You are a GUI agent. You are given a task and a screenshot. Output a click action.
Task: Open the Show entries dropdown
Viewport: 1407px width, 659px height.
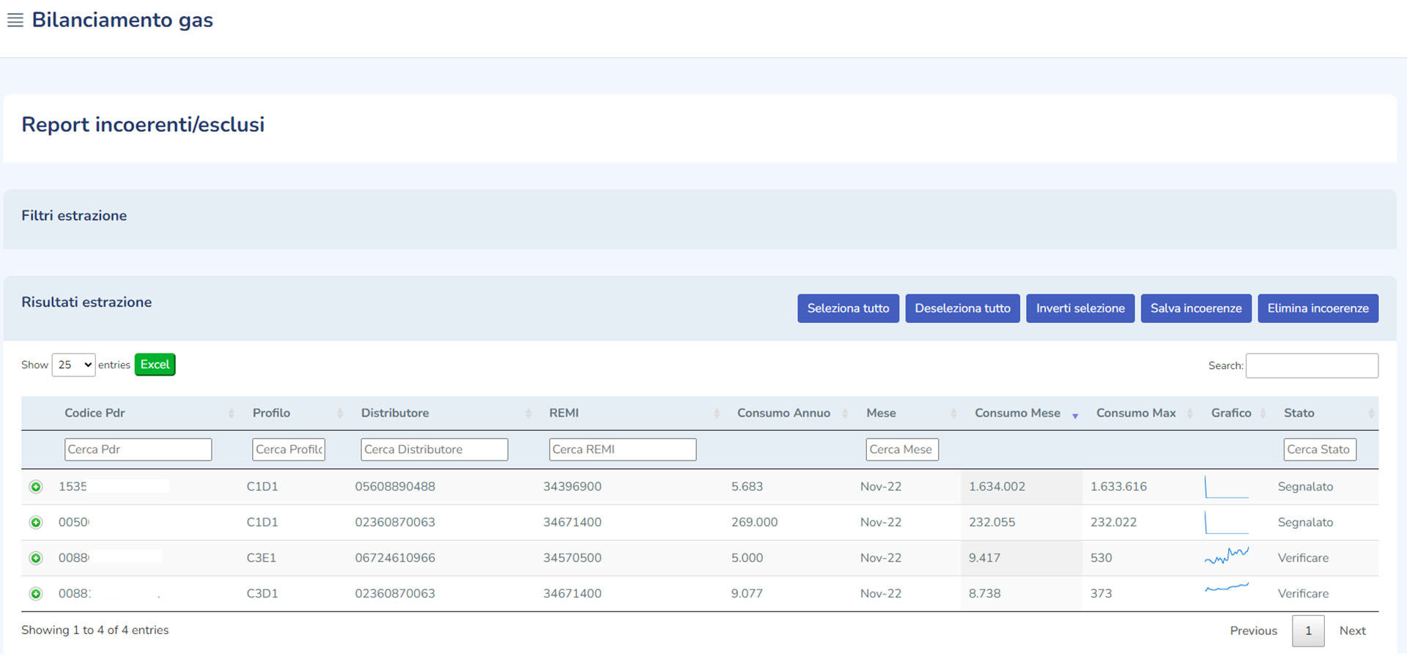pyautogui.click(x=73, y=365)
